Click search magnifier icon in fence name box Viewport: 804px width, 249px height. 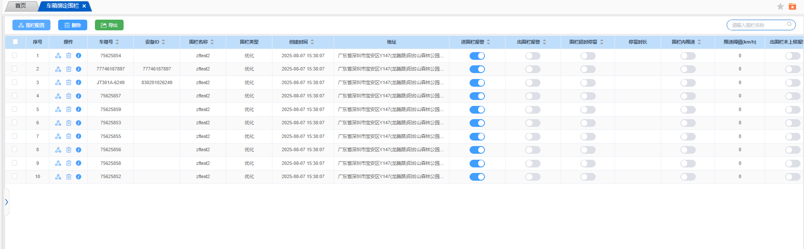coord(789,24)
